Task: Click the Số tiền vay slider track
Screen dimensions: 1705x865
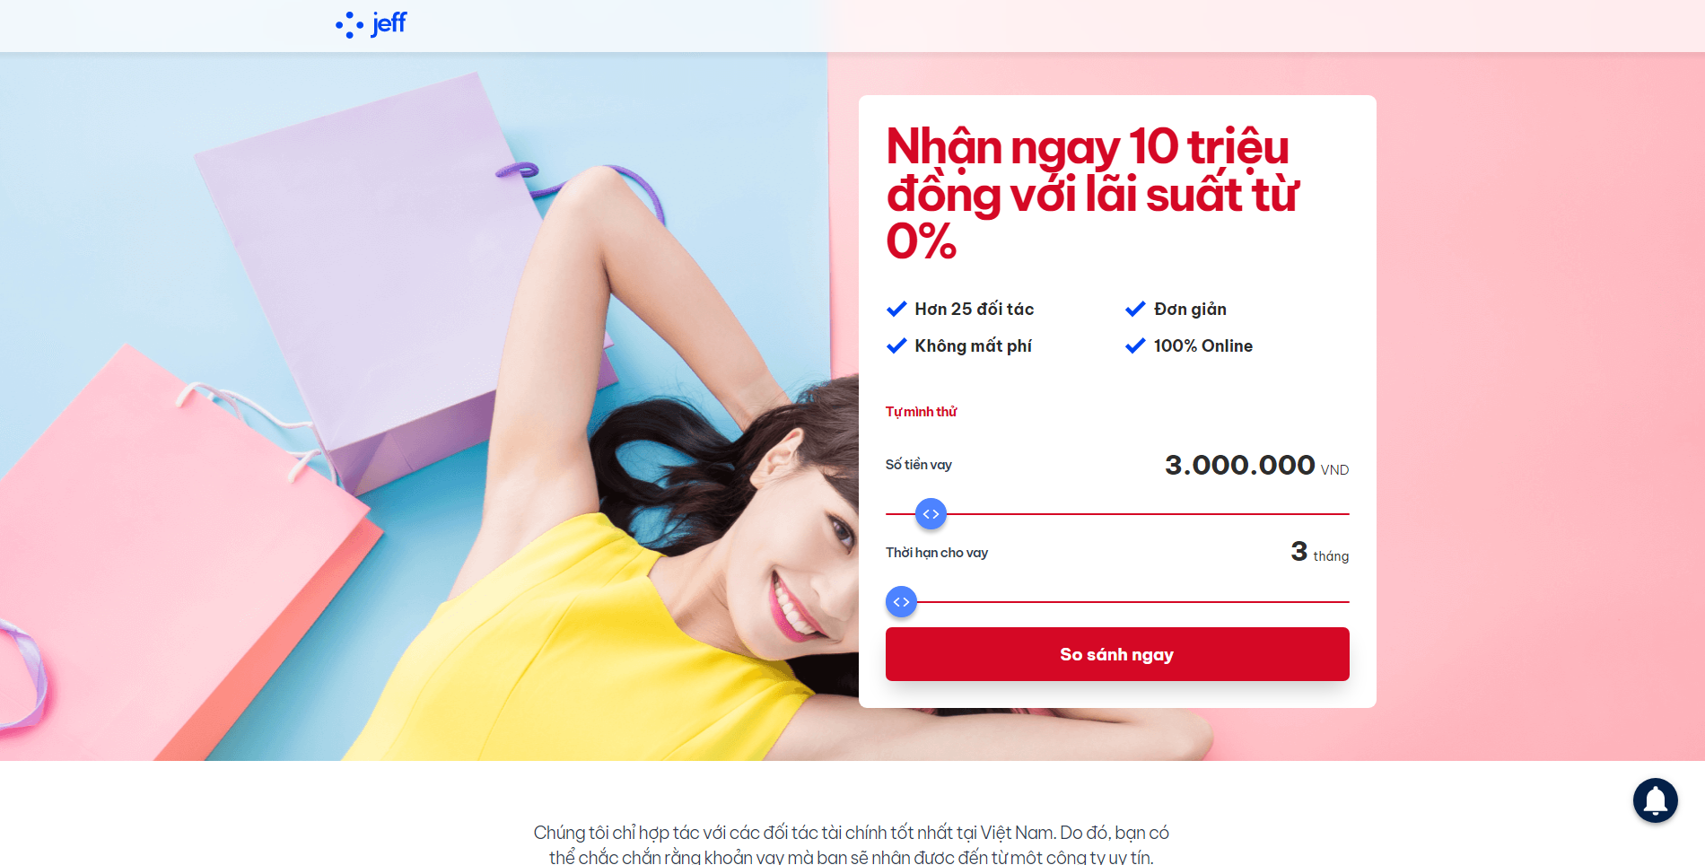Action: click(x=1117, y=514)
